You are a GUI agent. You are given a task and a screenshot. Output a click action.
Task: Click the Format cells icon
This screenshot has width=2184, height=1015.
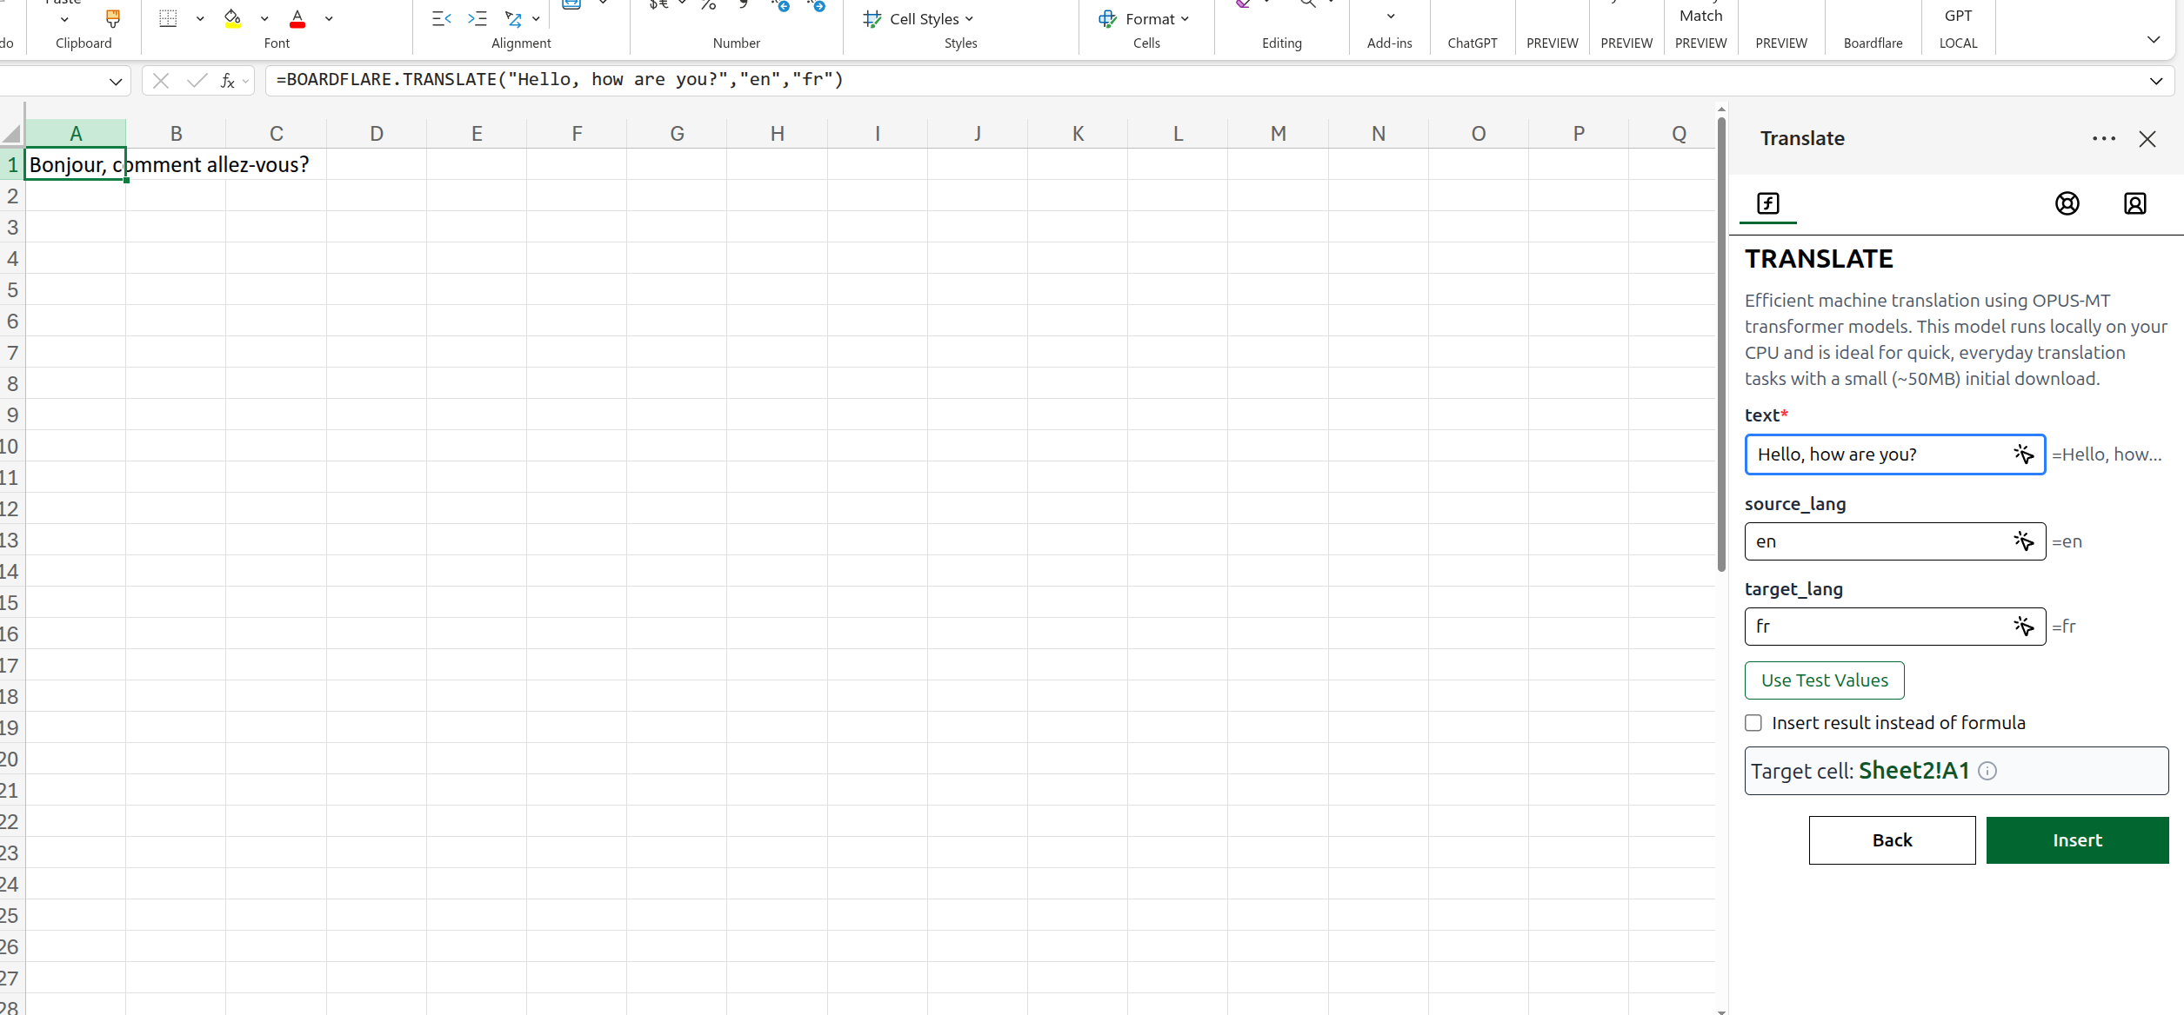coord(1107,18)
